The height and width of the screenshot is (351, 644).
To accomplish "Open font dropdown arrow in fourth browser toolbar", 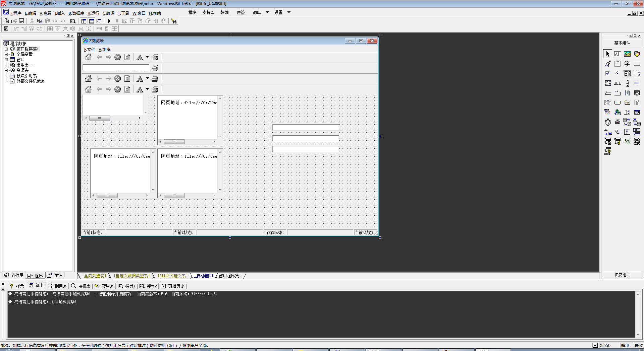I will point(147,89).
